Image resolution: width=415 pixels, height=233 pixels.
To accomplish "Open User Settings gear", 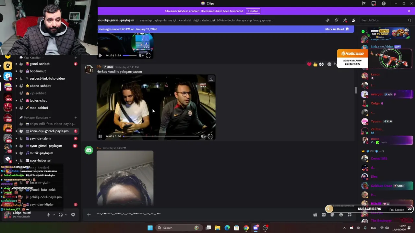I will [73, 215].
